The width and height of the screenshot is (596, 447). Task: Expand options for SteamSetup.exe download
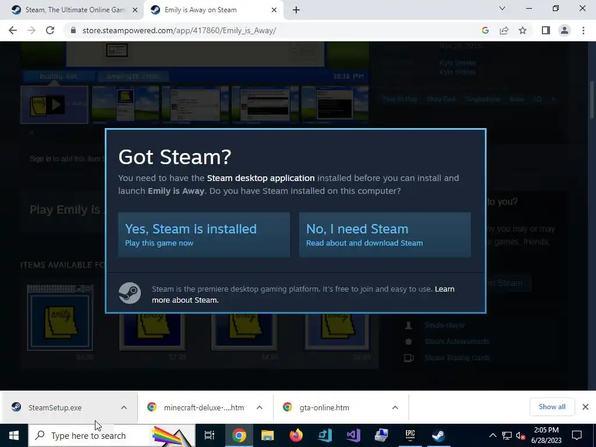point(124,407)
